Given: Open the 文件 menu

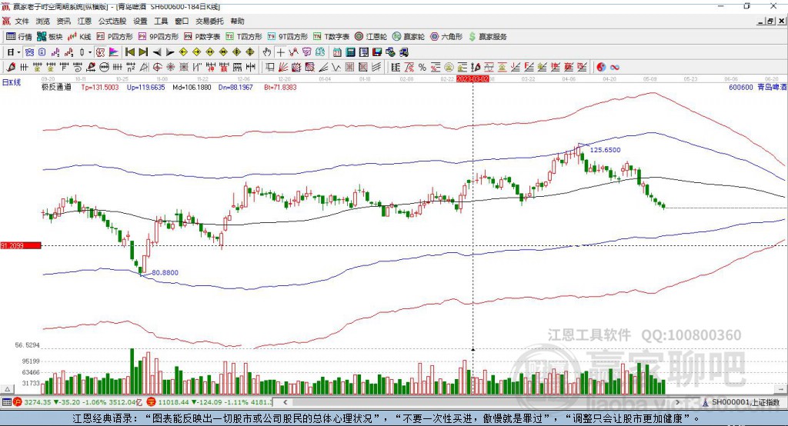Looking at the screenshot, I should coord(22,21).
